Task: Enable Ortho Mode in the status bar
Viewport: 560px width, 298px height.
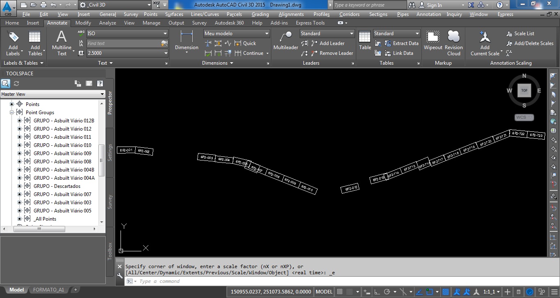Action: pos(378,291)
